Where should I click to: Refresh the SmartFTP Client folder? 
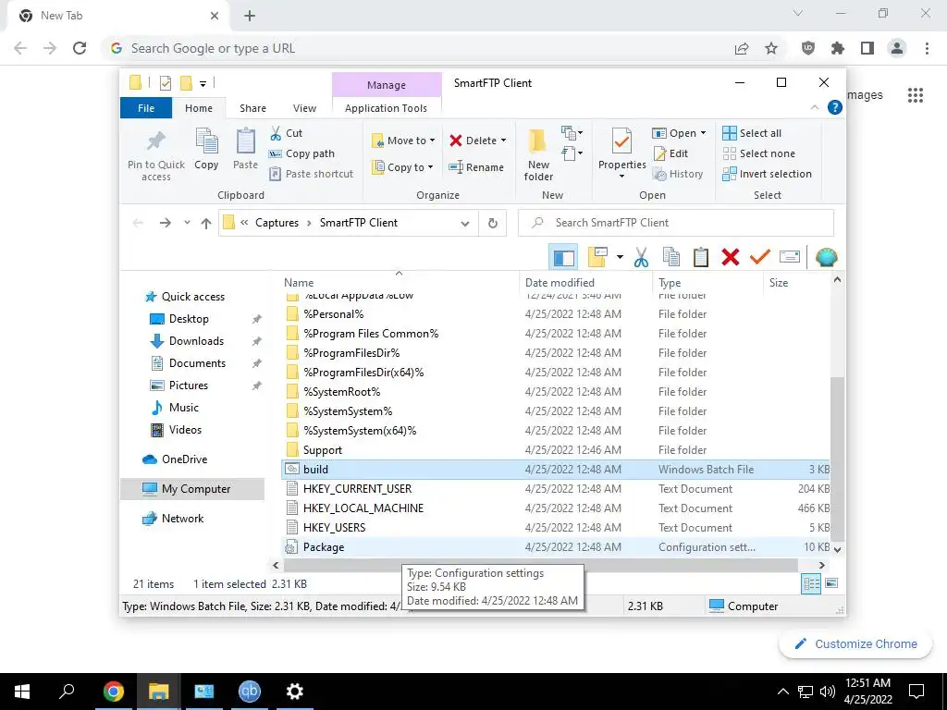[x=493, y=223]
